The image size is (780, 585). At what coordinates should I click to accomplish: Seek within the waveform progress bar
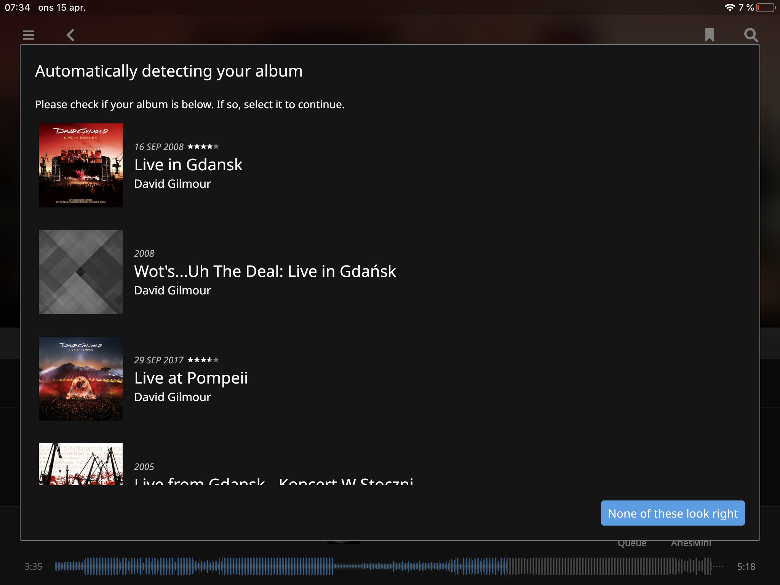390,566
